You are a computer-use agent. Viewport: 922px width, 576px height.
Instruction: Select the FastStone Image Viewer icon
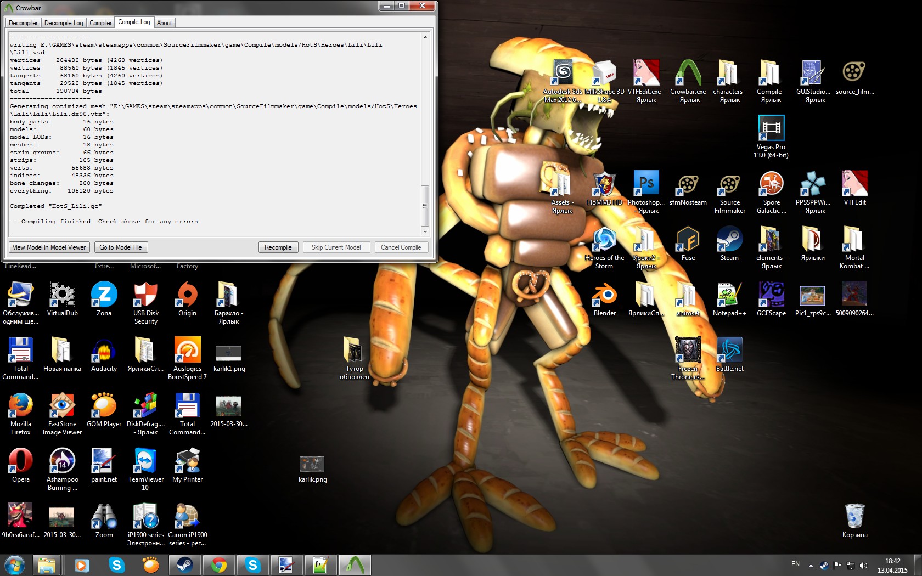pos(63,414)
